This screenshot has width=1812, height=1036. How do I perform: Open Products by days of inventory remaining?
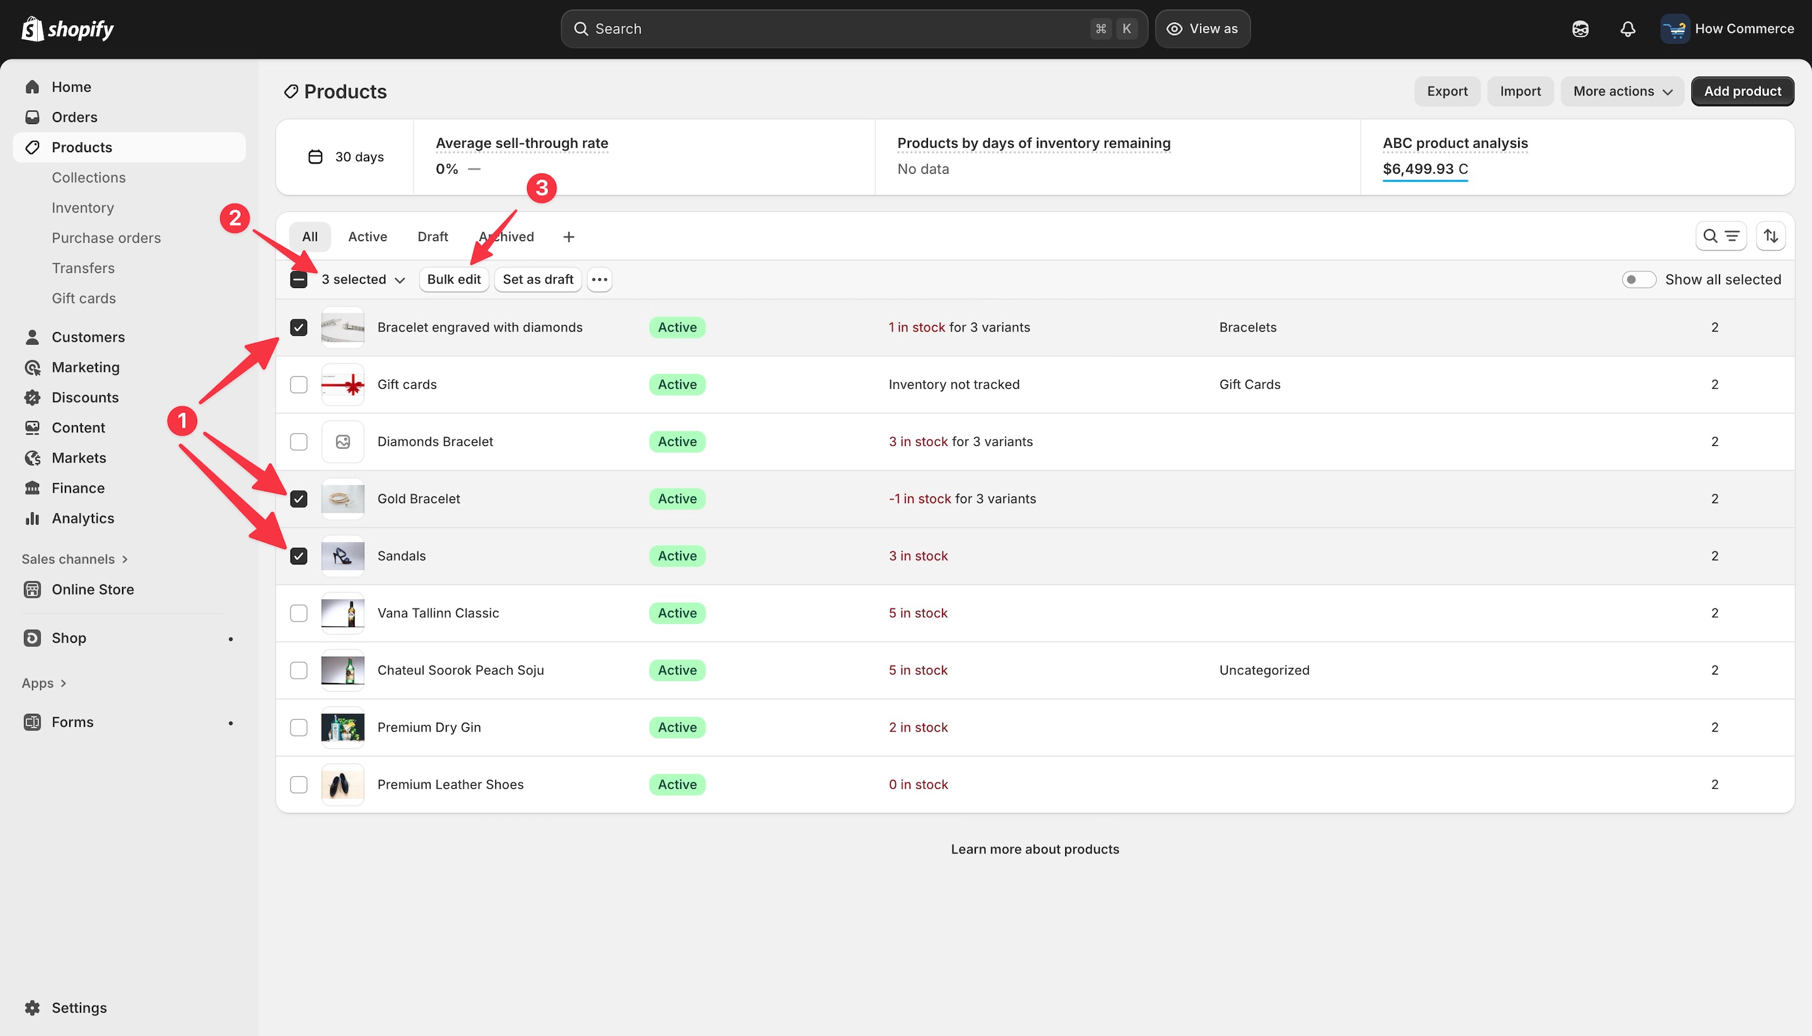tap(1033, 143)
